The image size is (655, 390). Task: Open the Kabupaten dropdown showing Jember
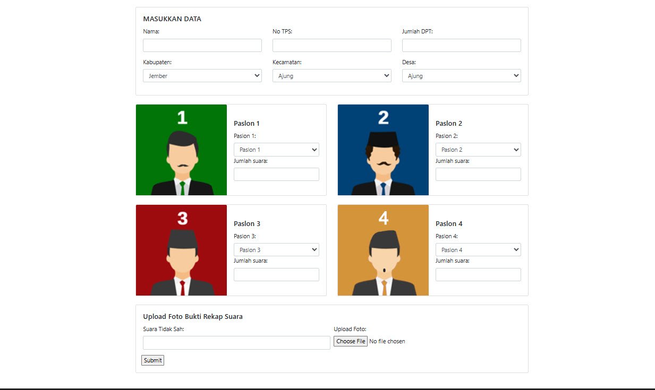pyautogui.click(x=202, y=76)
